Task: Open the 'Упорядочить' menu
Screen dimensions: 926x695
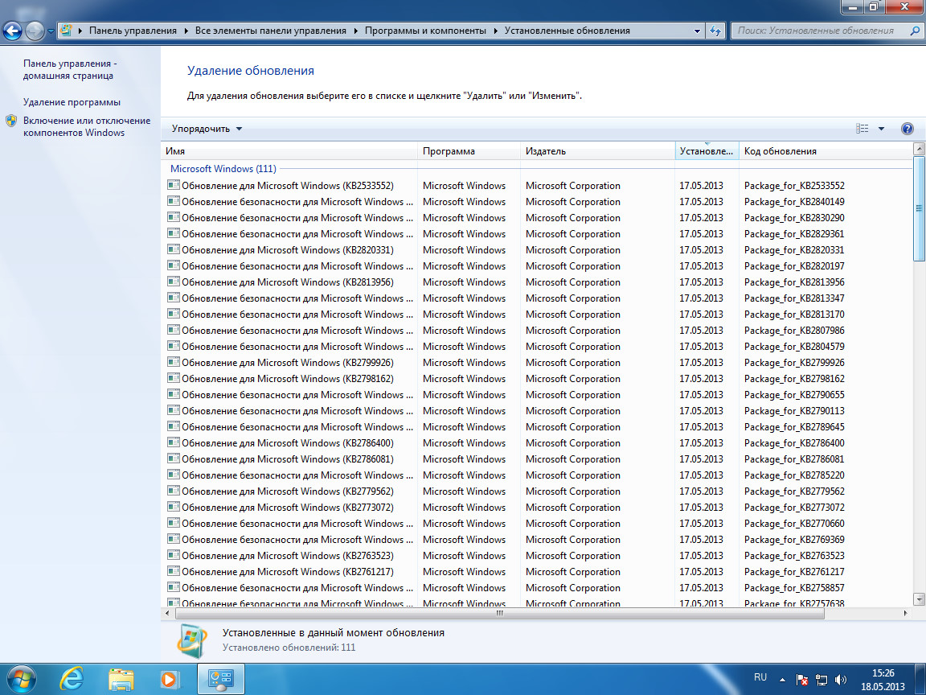Action: point(207,129)
